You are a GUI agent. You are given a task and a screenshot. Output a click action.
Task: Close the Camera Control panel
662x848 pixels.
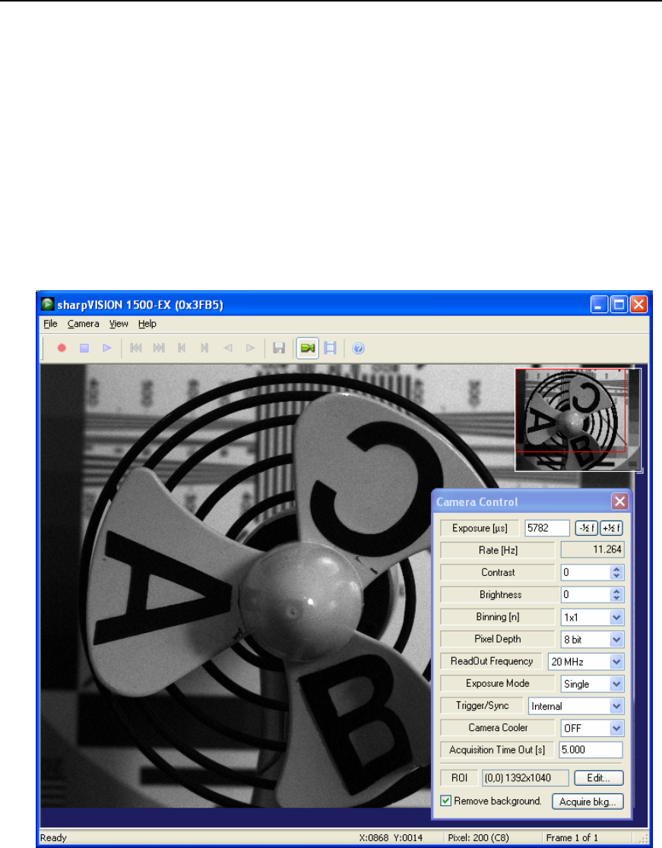tap(620, 502)
